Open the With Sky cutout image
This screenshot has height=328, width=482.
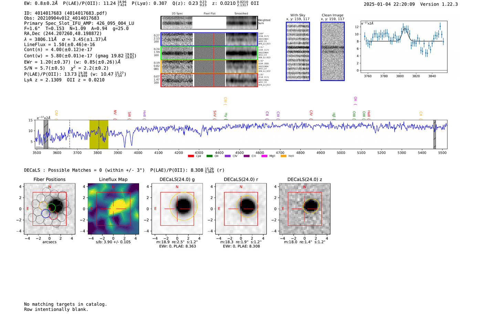[298, 51]
